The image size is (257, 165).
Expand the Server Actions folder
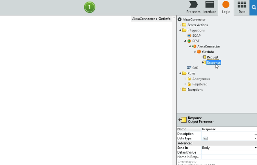[x=180, y=25]
